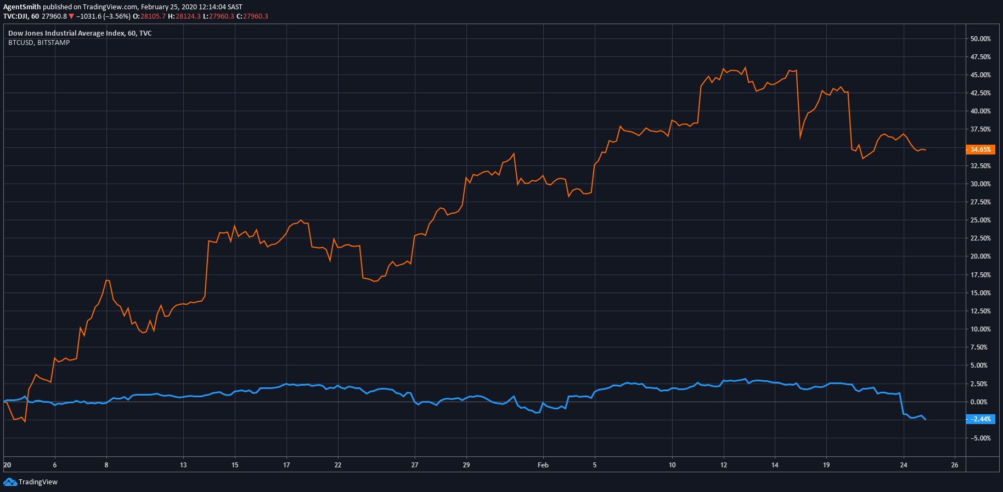
Task: Click the 45.00% axis label
Action: click(981, 75)
